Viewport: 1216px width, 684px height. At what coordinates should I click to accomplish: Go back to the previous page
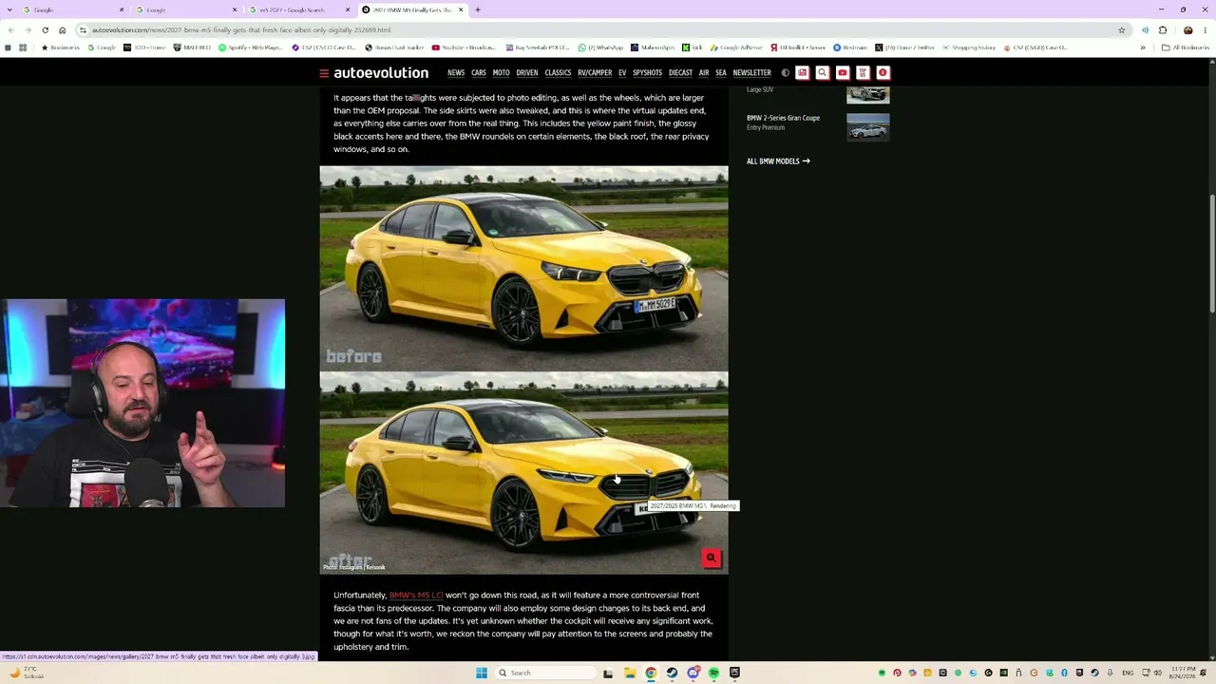[10, 30]
